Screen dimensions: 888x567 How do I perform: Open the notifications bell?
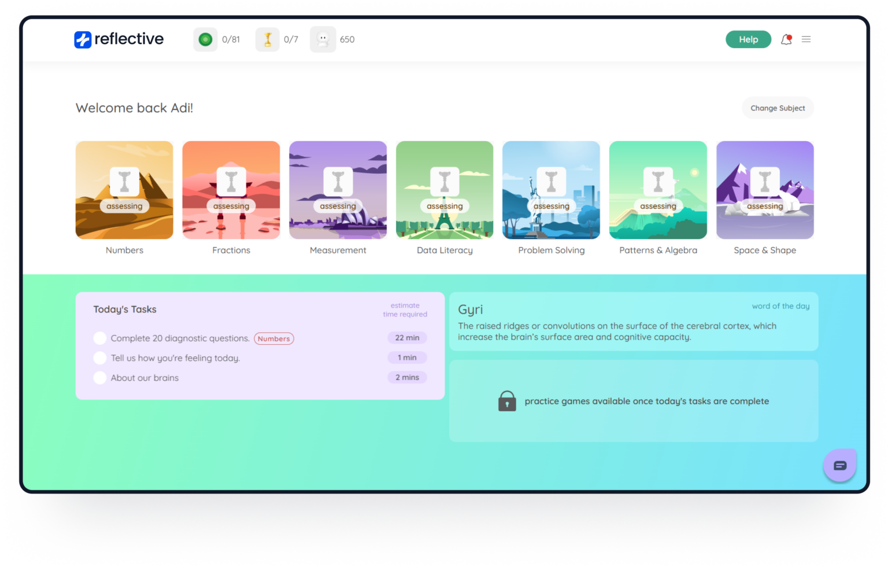click(786, 39)
